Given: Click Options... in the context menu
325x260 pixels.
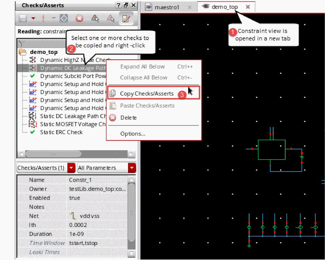Looking at the screenshot, I should pyautogui.click(x=133, y=134).
